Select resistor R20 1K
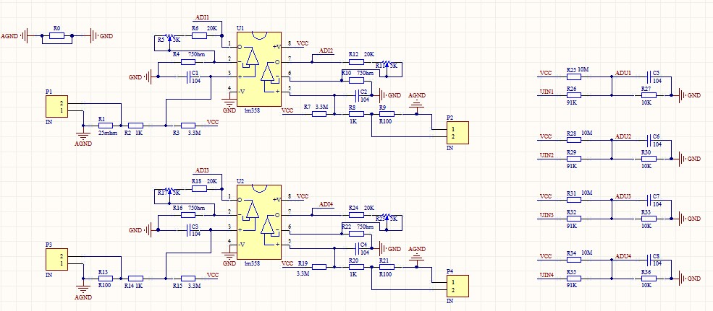 (x=356, y=267)
